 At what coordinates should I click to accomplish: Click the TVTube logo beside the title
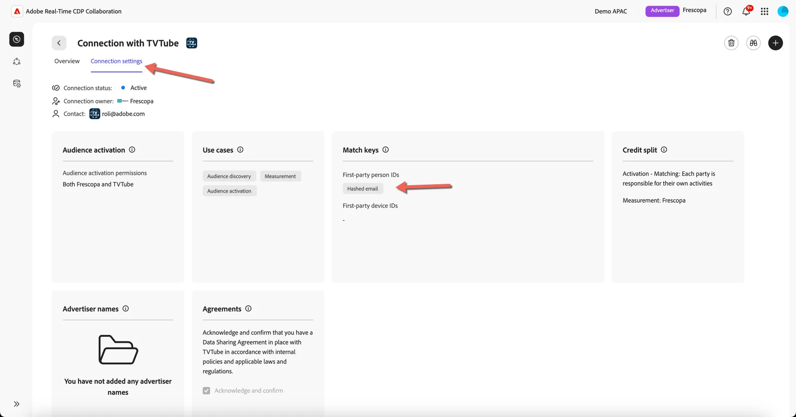192,43
